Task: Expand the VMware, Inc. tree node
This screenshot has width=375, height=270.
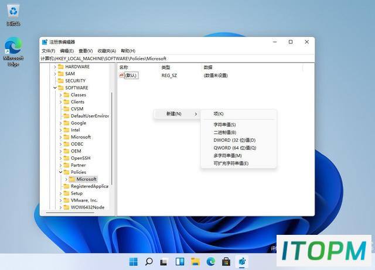Action: [x=60, y=200]
